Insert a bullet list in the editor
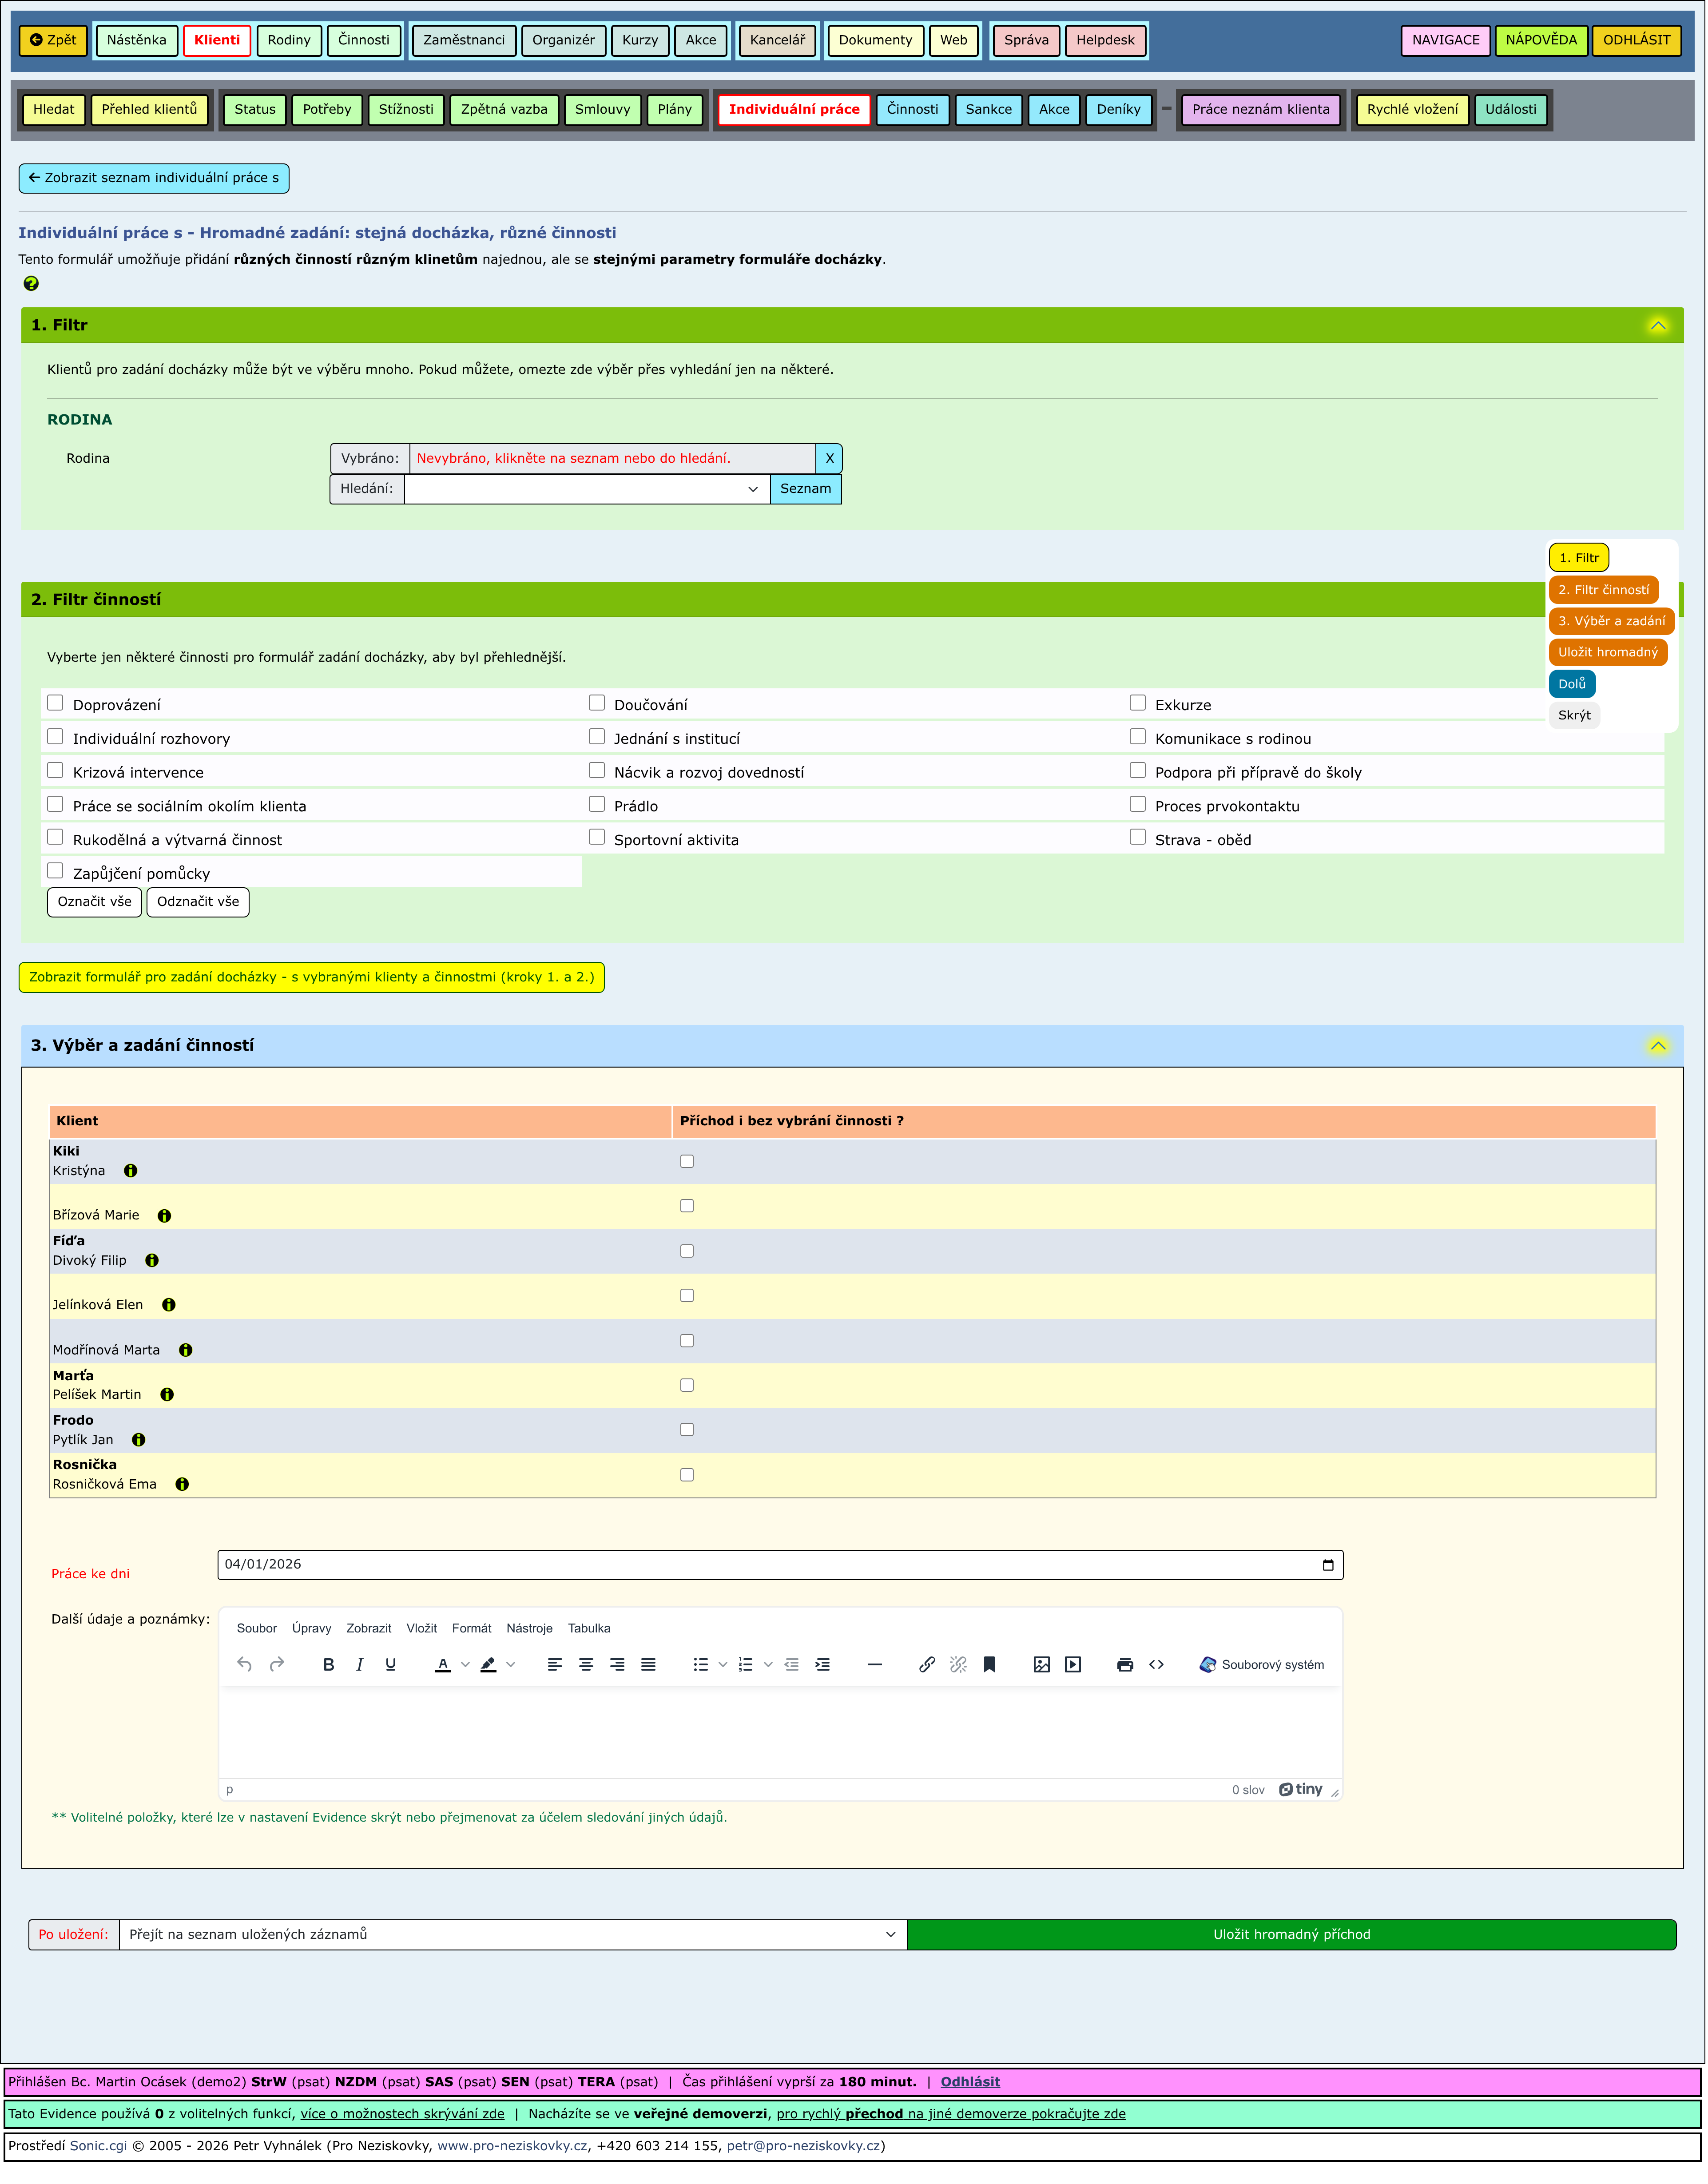Screen dimensions: 1708x2184 coord(701,1665)
